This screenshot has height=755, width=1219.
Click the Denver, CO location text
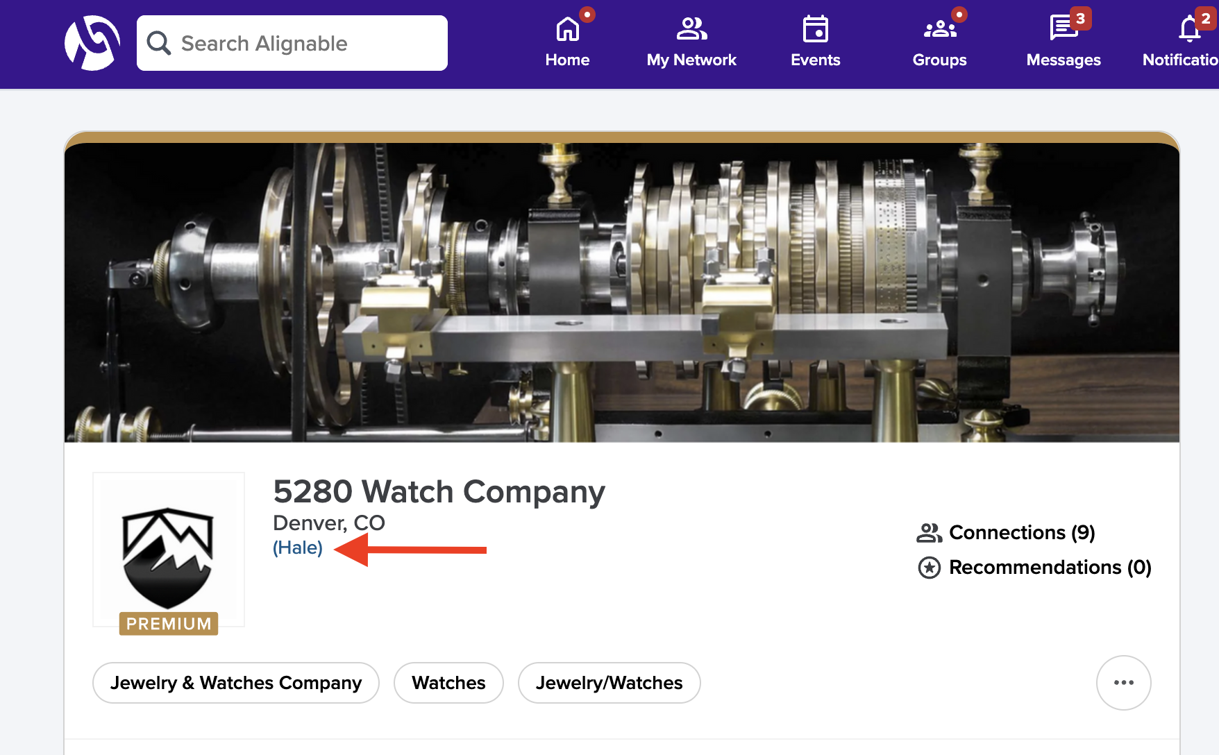[329, 523]
